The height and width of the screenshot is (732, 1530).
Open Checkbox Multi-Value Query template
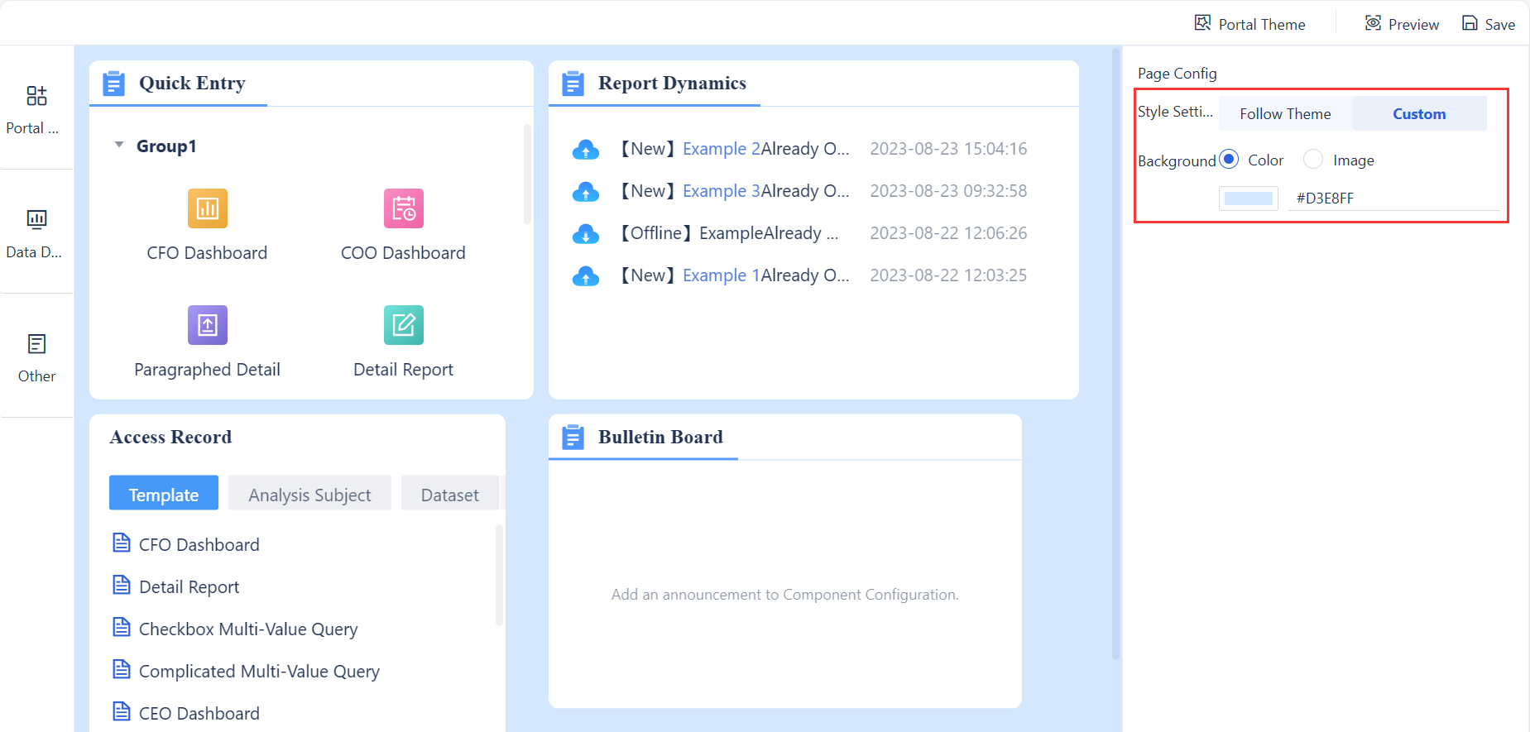pos(248,629)
